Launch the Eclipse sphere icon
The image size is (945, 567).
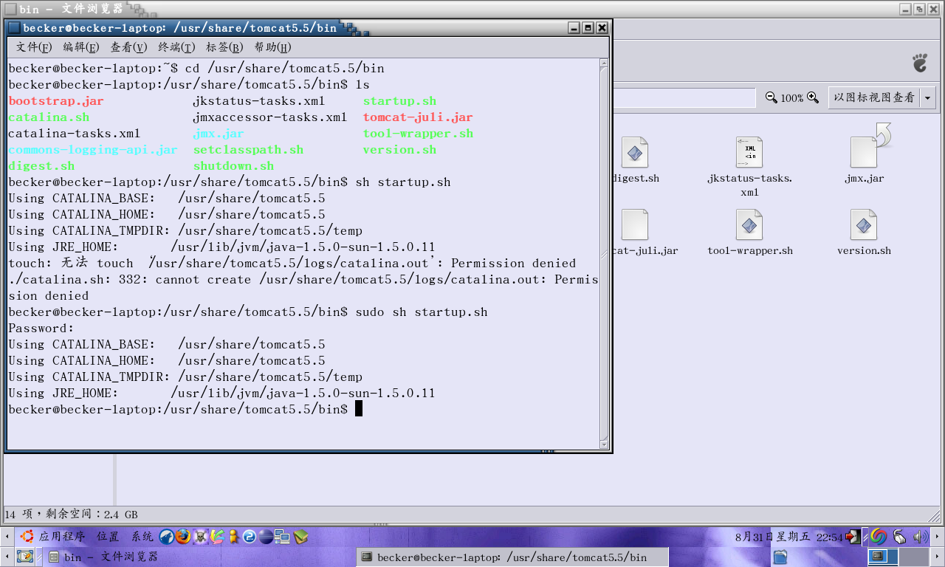pos(266,537)
